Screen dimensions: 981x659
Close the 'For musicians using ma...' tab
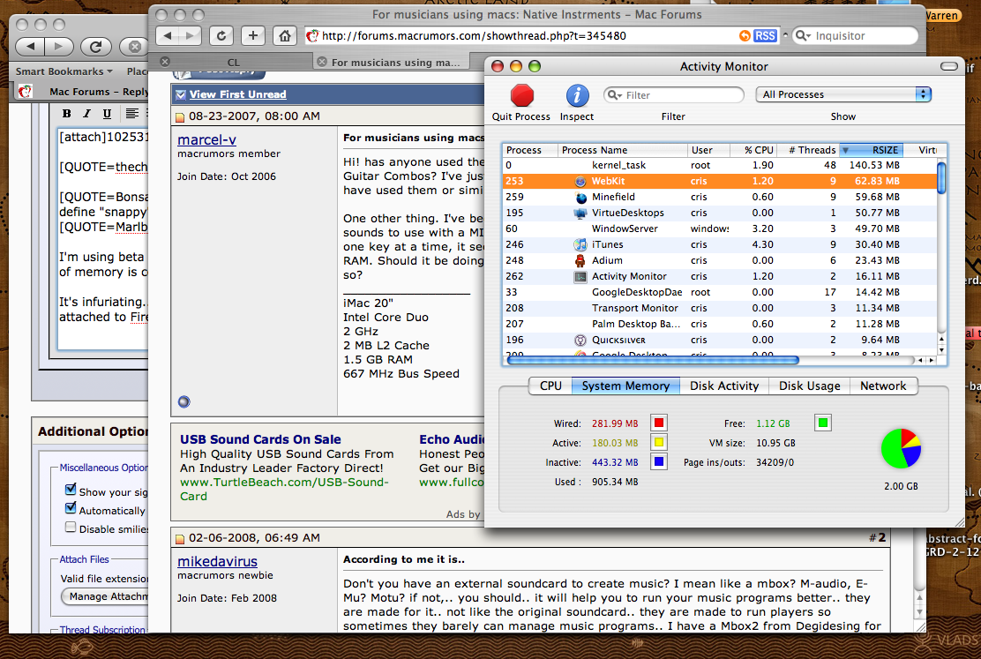click(x=322, y=62)
